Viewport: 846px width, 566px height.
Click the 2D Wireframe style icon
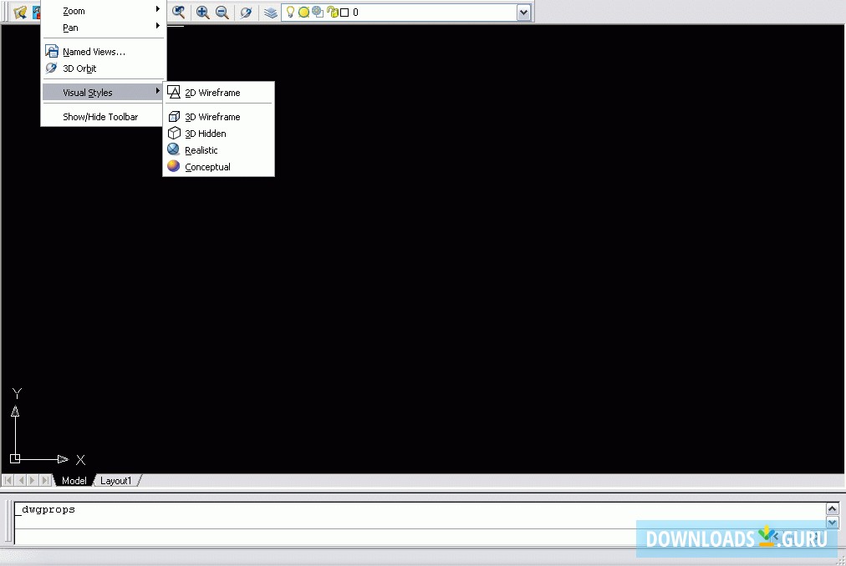click(172, 92)
